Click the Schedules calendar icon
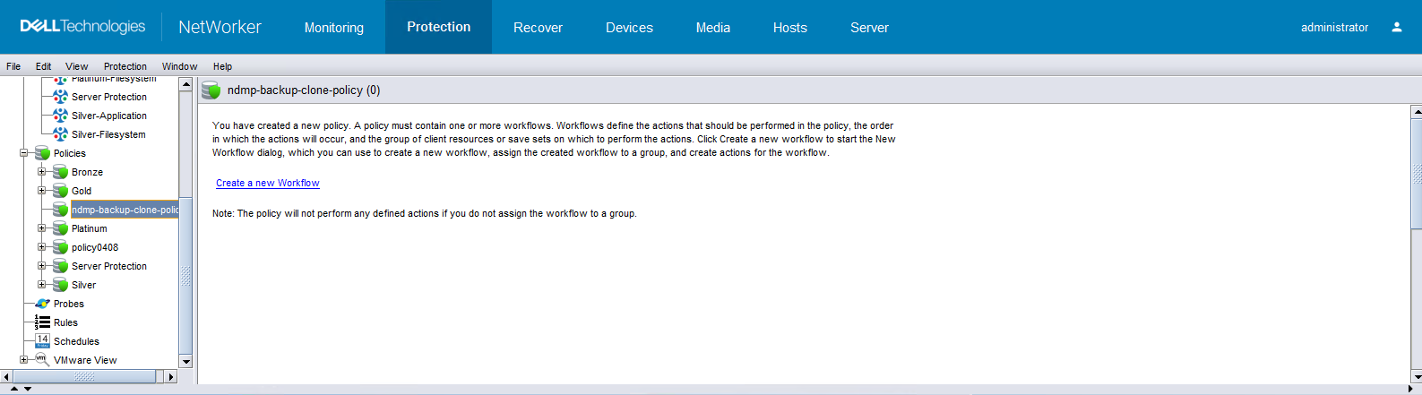Image resolution: width=1422 pixels, height=395 pixels. click(42, 341)
